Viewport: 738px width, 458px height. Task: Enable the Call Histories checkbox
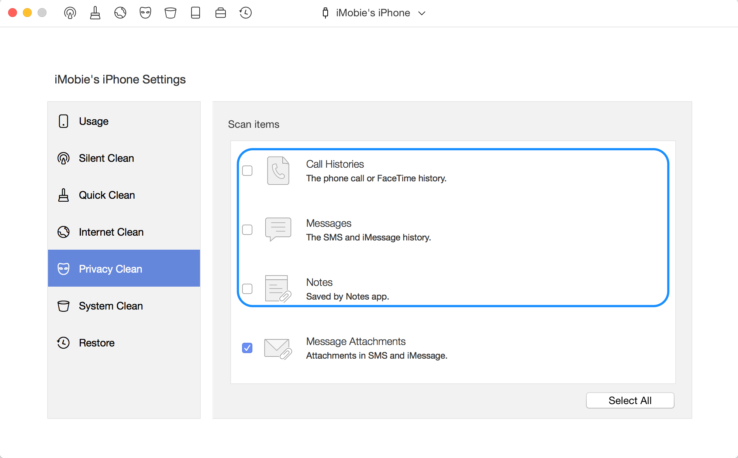247,171
